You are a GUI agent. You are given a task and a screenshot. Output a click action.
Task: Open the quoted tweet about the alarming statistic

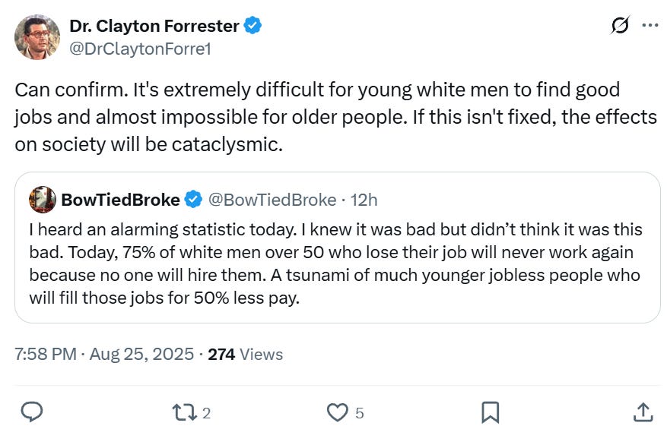click(336, 263)
